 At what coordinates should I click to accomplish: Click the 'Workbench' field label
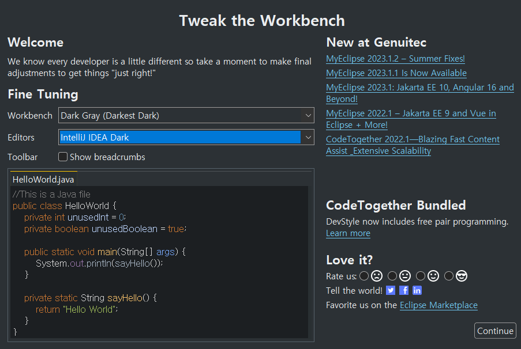tap(30, 115)
